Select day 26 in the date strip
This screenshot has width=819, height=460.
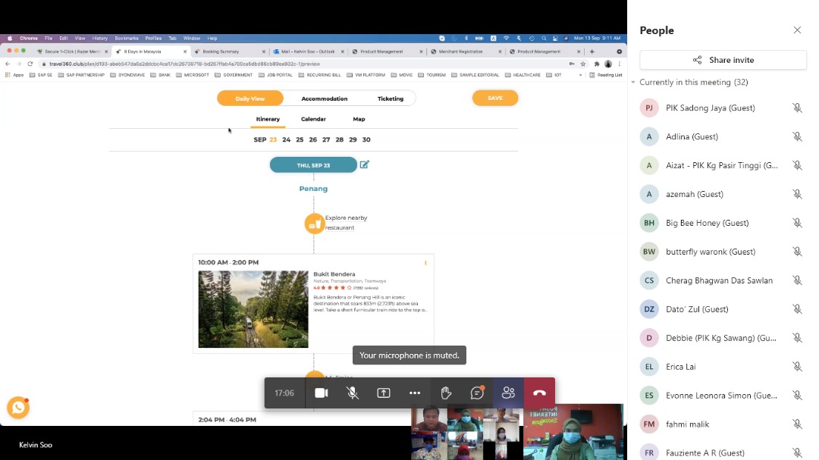312,139
